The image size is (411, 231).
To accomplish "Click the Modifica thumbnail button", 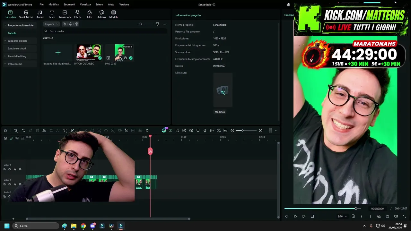I will (220, 112).
